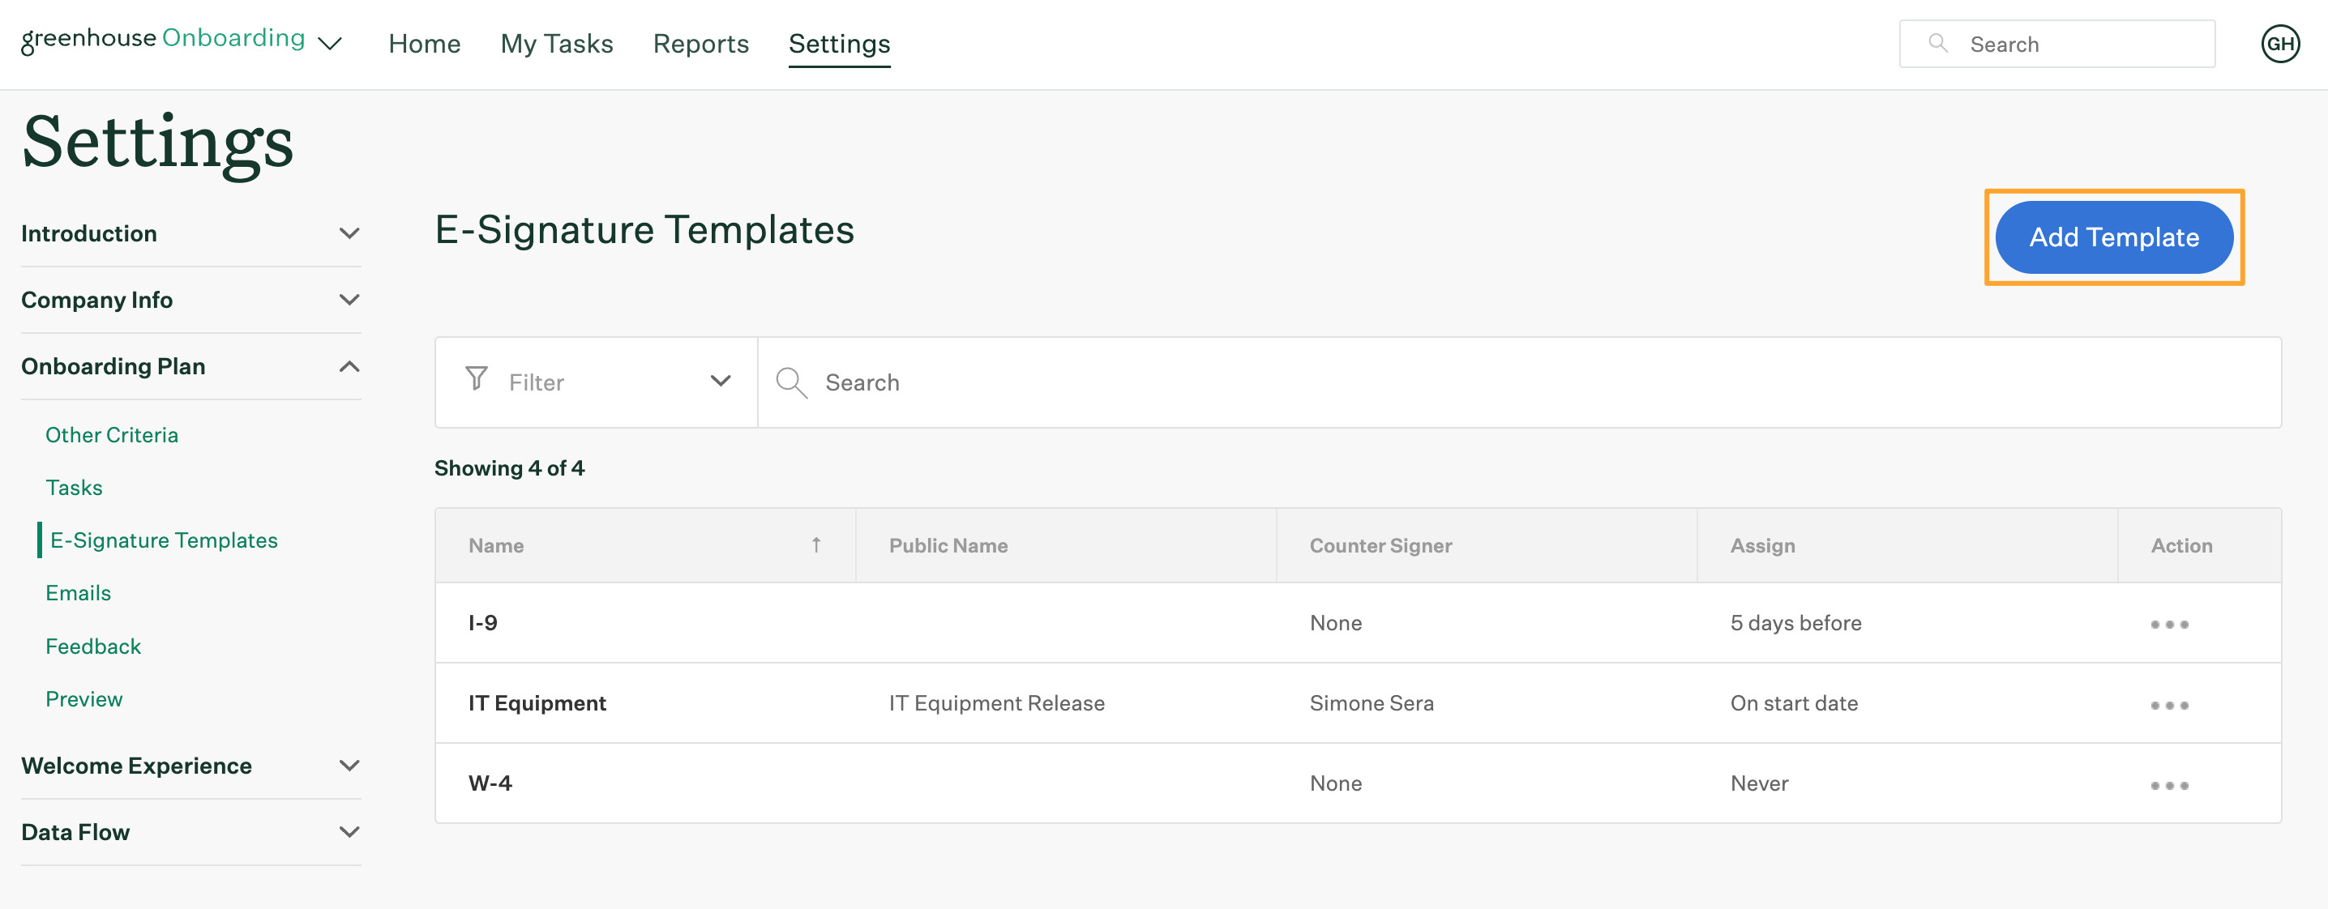Open the W-4 template row
Image resolution: width=2328 pixels, height=909 pixels.
1359,783
